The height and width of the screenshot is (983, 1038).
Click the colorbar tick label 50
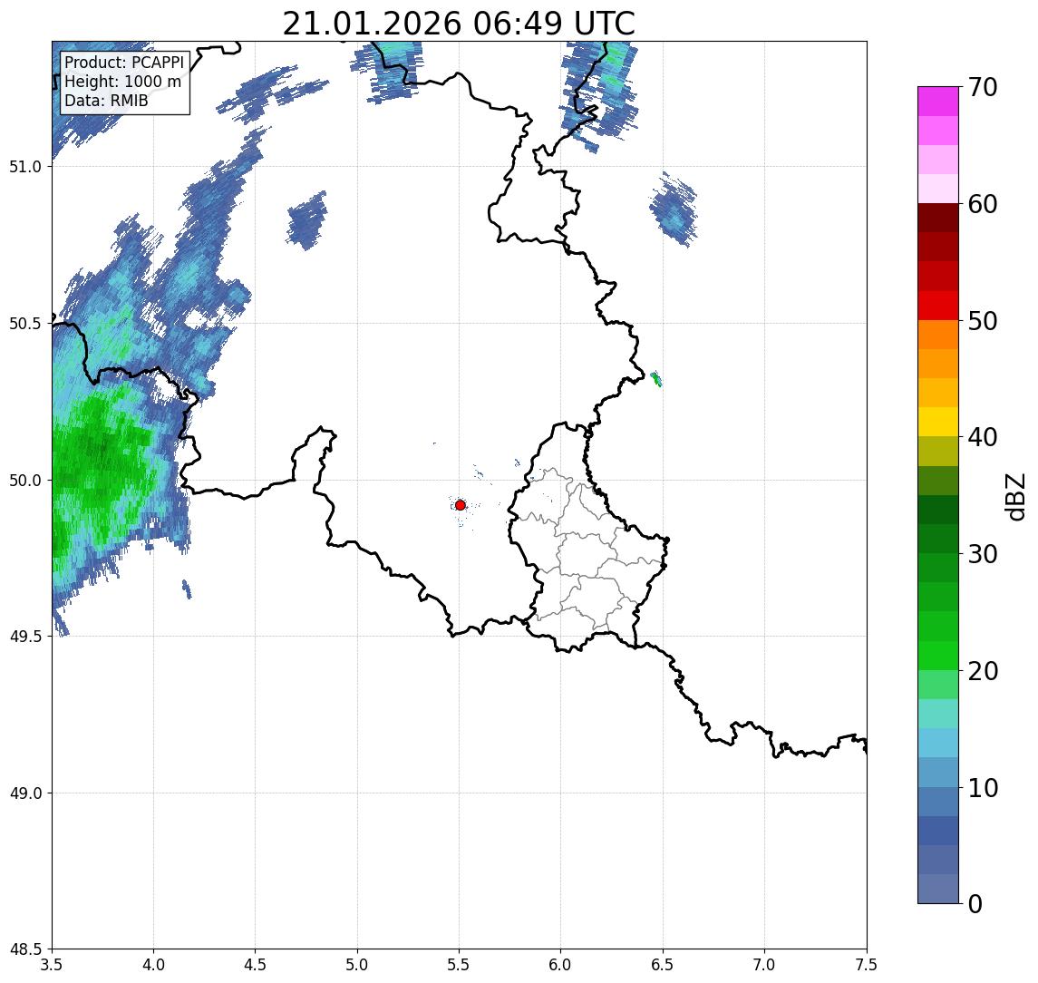pos(983,321)
